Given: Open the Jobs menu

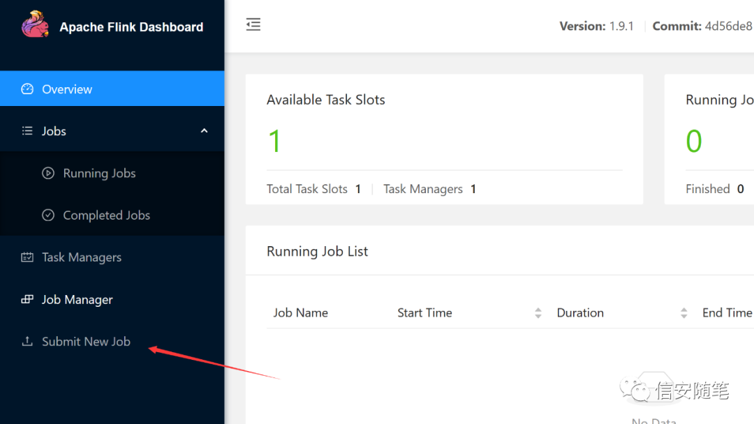Looking at the screenshot, I should [x=112, y=130].
